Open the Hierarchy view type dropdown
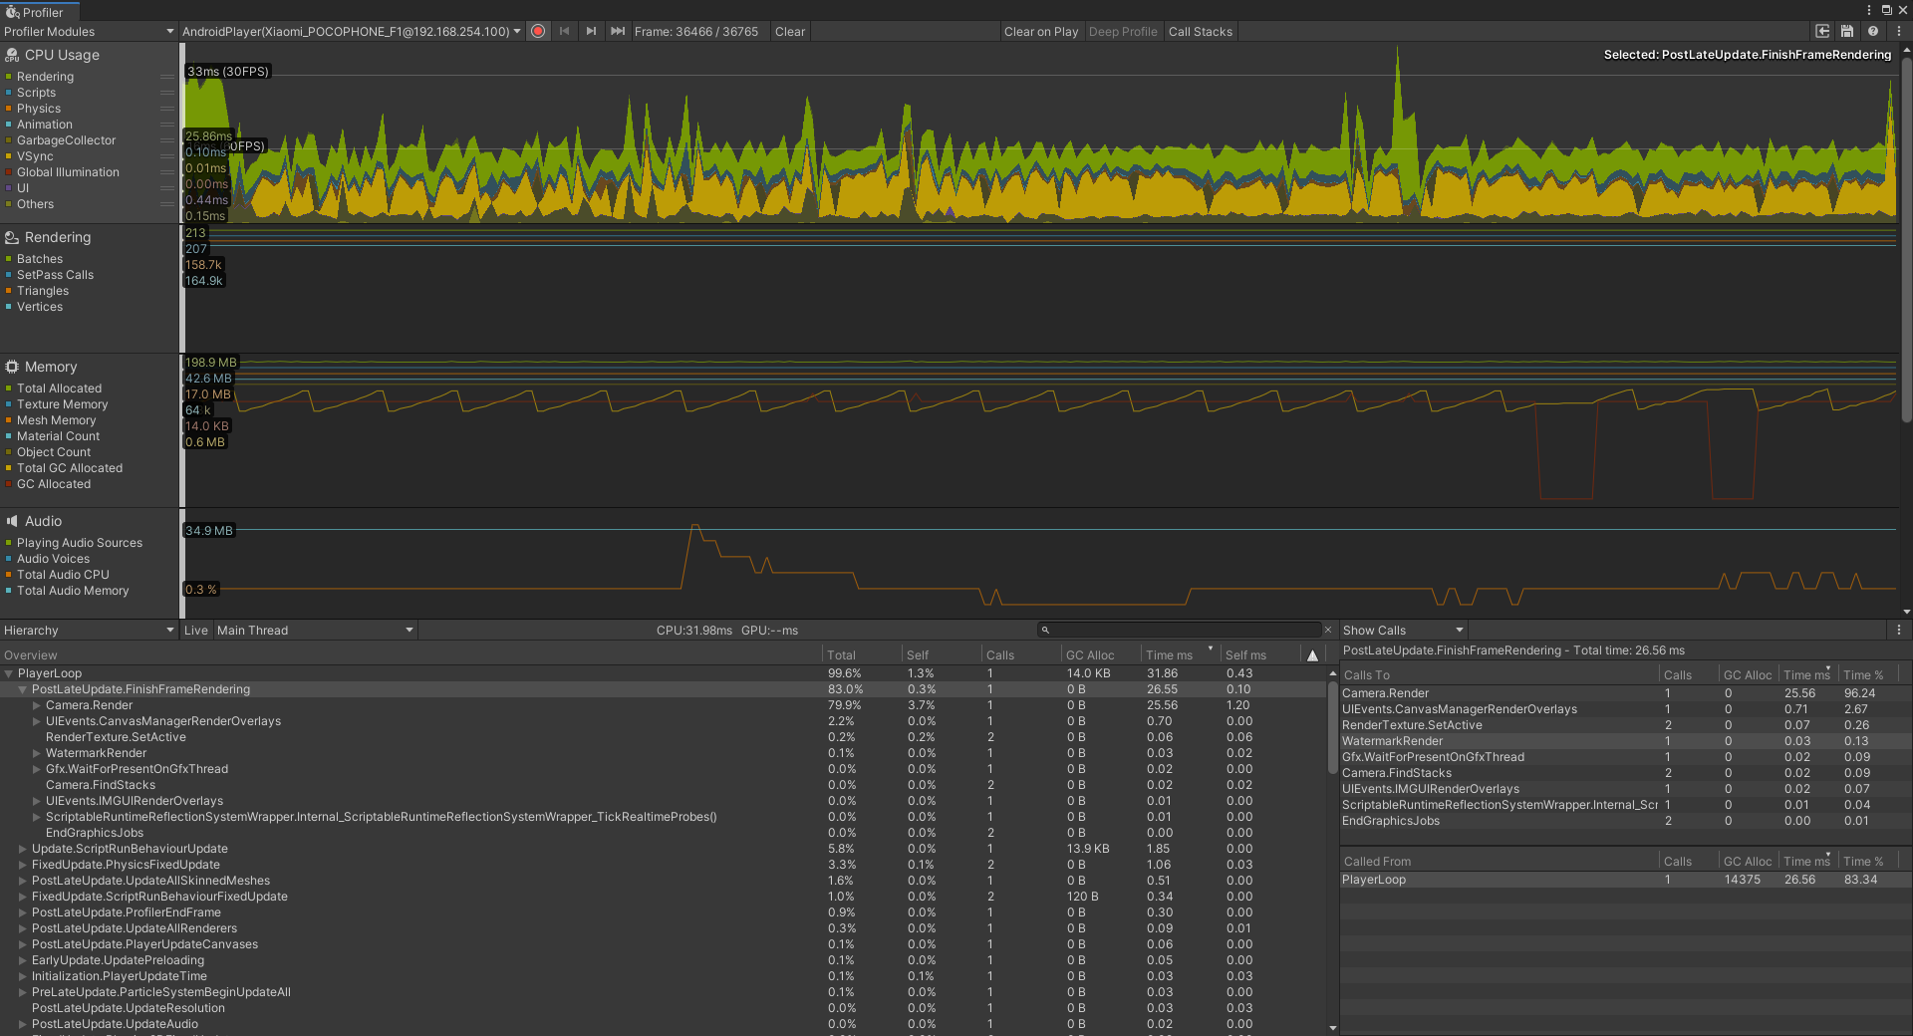1913x1036 pixels. pyautogui.click(x=89, y=630)
